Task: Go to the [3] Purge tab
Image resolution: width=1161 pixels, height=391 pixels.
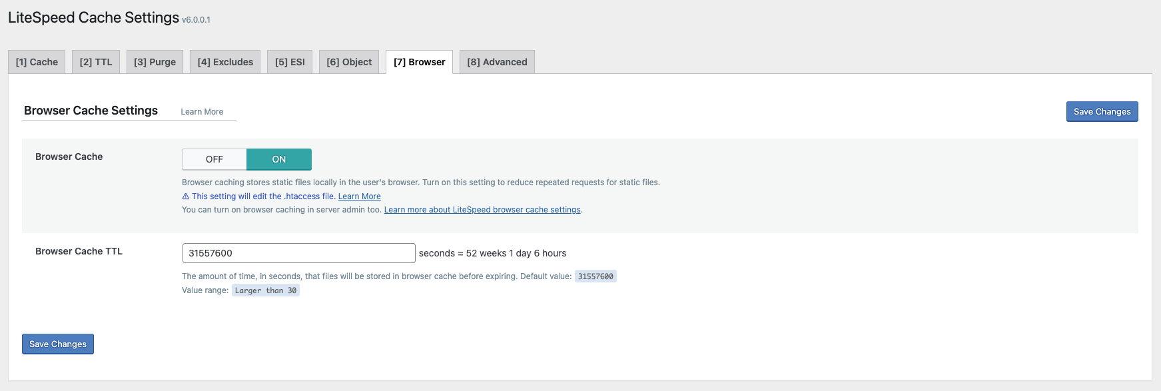Action: coord(155,62)
